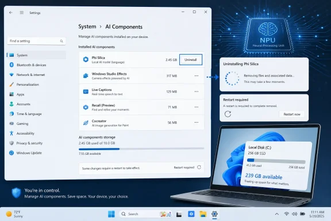Uninstall the Phi Silica component

(x=191, y=60)
